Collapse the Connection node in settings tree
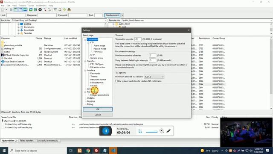Image resolution: width=273 pixels, height=154 pixels. click(85, 40)
